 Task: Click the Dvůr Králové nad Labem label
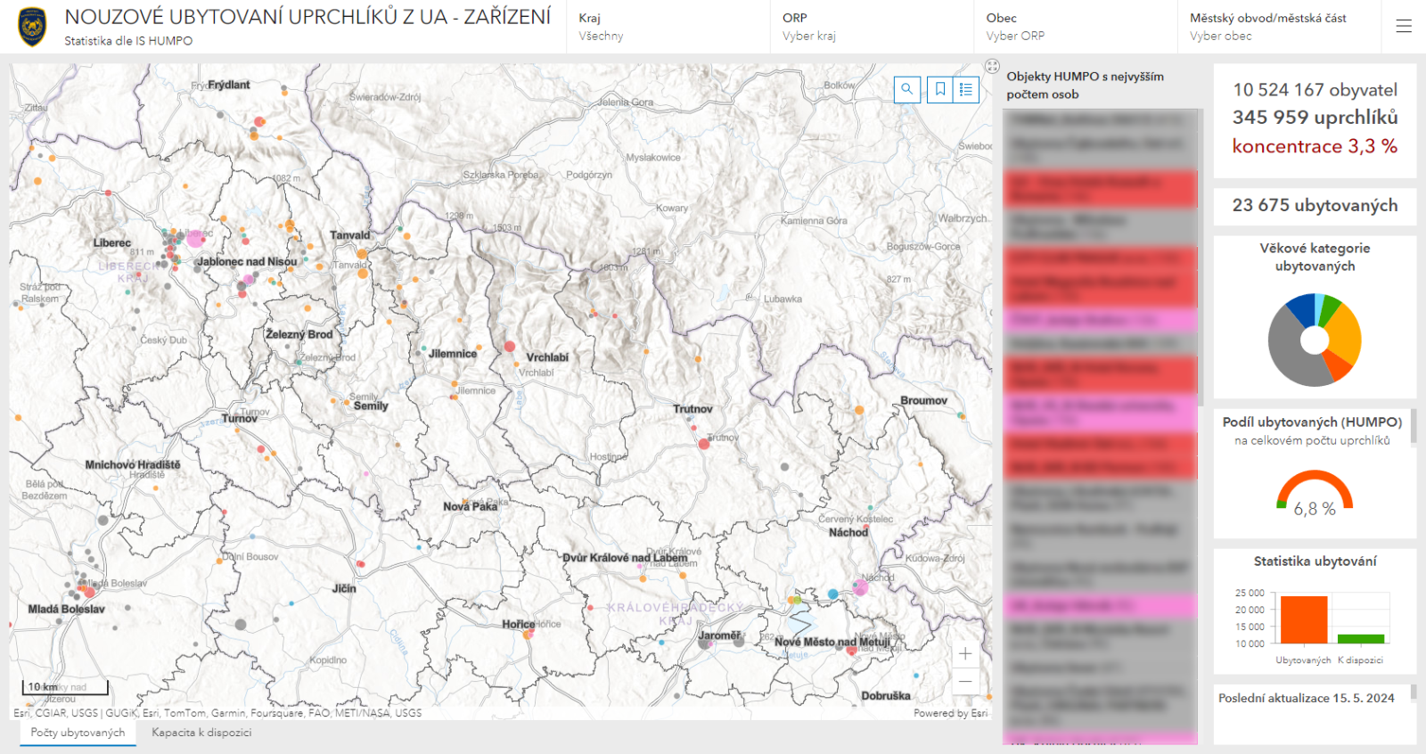pos(625,558)
